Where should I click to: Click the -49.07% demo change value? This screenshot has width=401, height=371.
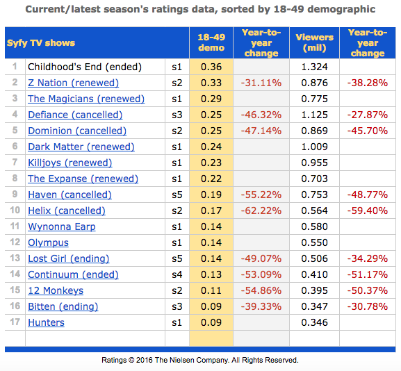[x=261, y=258]
